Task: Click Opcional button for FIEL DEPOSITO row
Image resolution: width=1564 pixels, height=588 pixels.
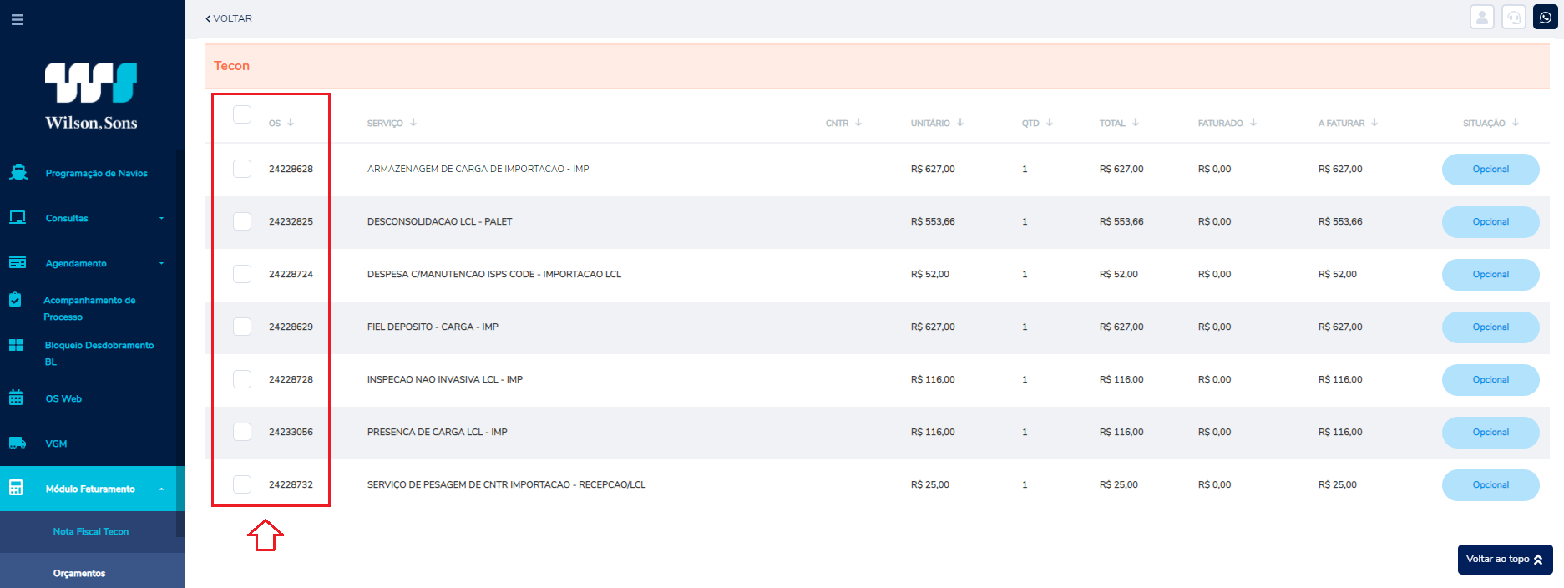Action: pos(1491,327)
